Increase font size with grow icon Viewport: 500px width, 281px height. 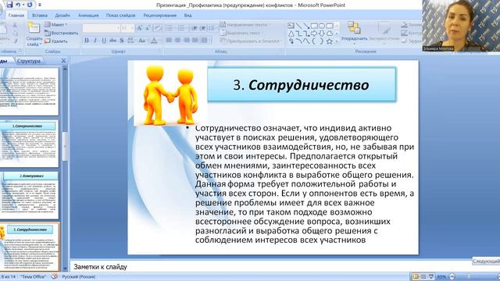coord(139,28)
